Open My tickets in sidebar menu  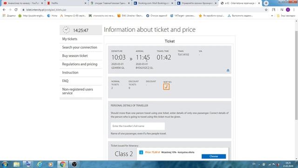(x=69, y=39)
